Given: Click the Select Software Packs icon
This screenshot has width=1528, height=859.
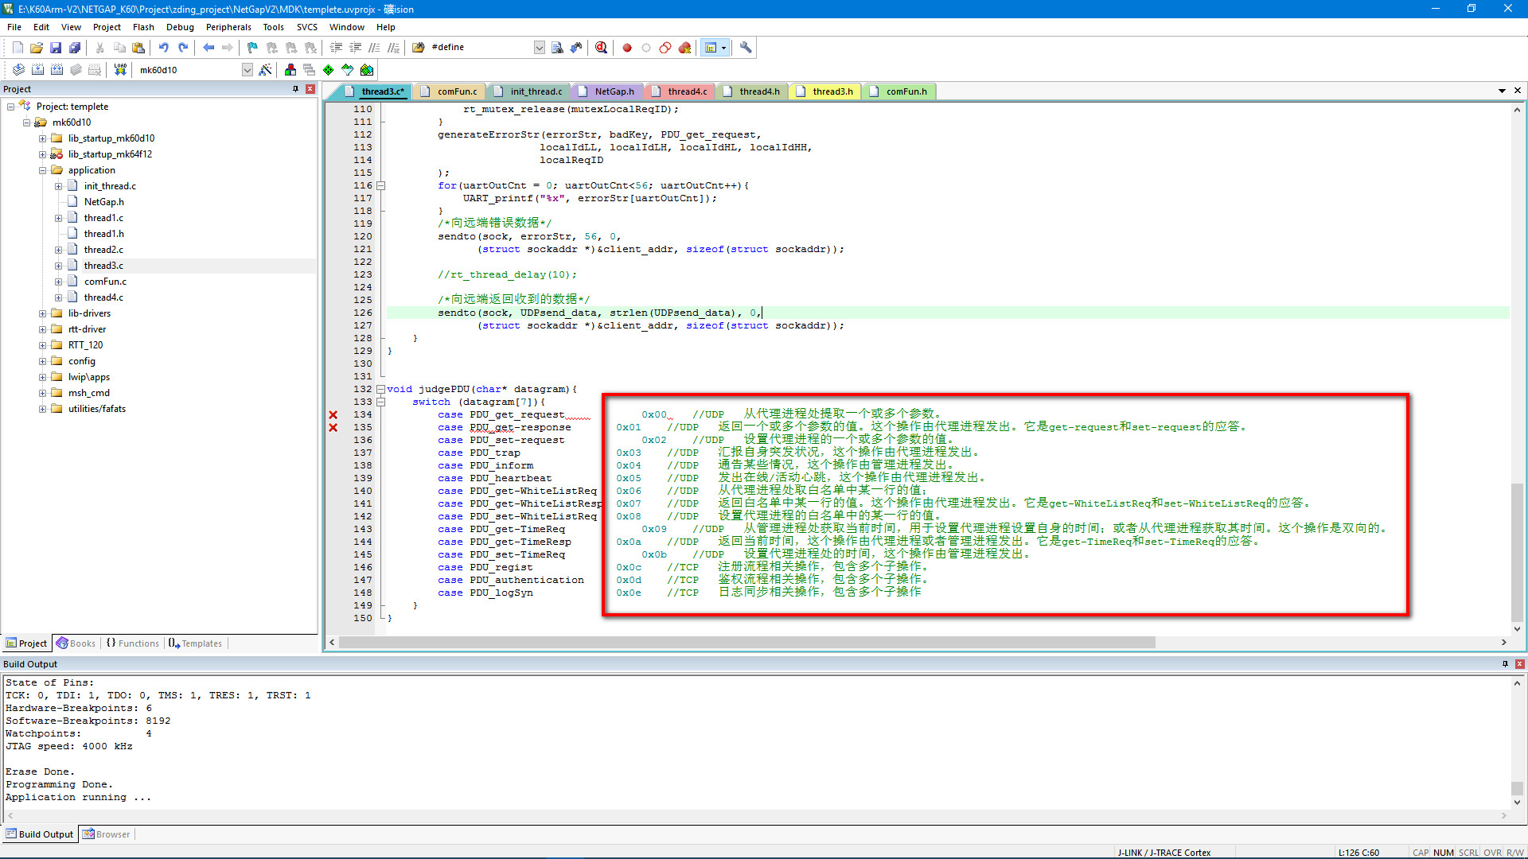Looking at the screenshot, I should [348, 70].
